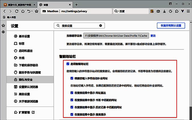The width and height of the screenshot is (192, 120).
Task: Open the browser main hamburger menu
Action: [188, 11]
